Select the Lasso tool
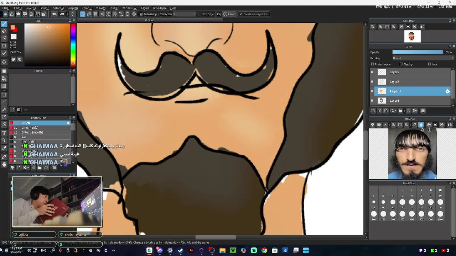Screen dimensions: 456x256 point(4,102)
